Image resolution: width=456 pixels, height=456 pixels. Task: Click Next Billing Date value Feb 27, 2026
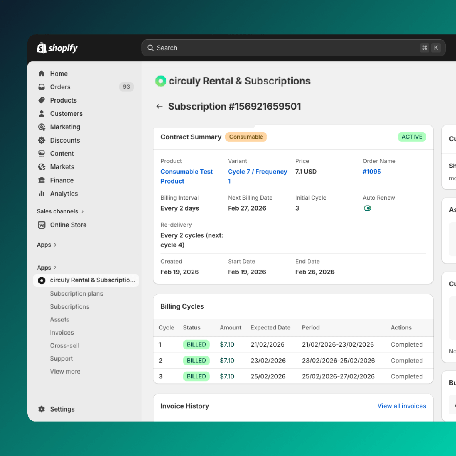[x=247, y=208]
